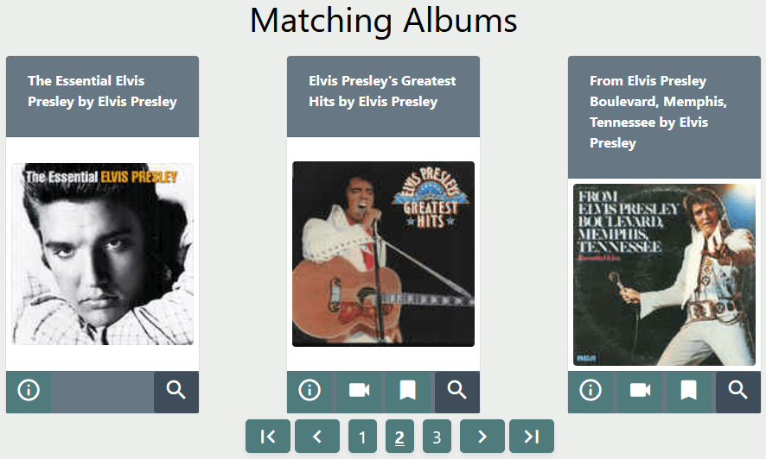The height and width of the screenshot is (459, 766).
Task: Select current page 2 button
Action: pos(399,437)
